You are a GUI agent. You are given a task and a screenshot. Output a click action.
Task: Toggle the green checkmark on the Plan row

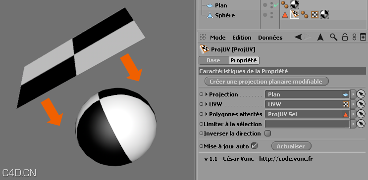276,4
